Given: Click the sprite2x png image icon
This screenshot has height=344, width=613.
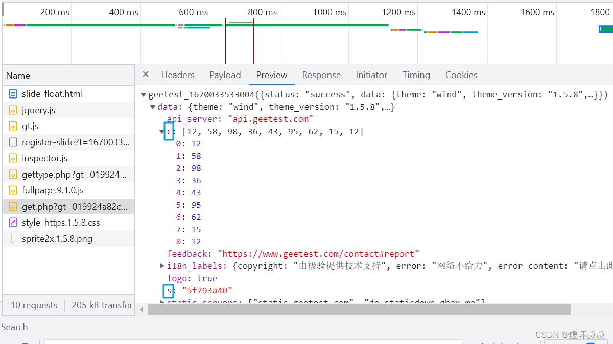Looking at the screenshot, I should coord(13,239).
